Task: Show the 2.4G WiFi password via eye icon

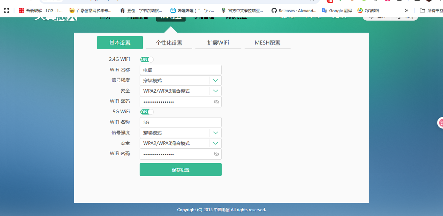Action: coord(216,102)
